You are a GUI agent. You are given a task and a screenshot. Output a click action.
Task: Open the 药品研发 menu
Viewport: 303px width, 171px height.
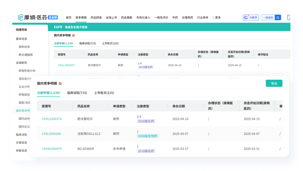coord(96,18)
